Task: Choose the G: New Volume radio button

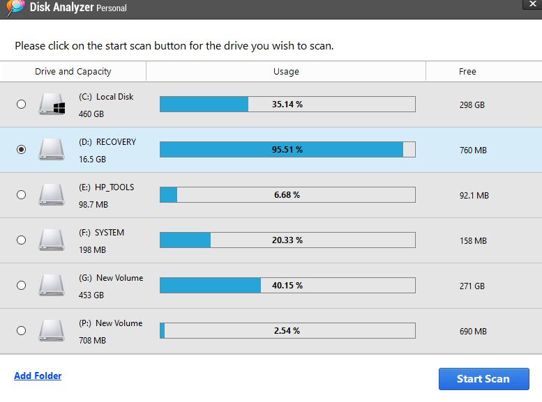Action: pos(21,286)
